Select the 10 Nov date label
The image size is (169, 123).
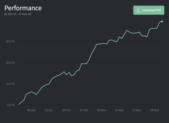pyautogui.click(x=119, y=110)
